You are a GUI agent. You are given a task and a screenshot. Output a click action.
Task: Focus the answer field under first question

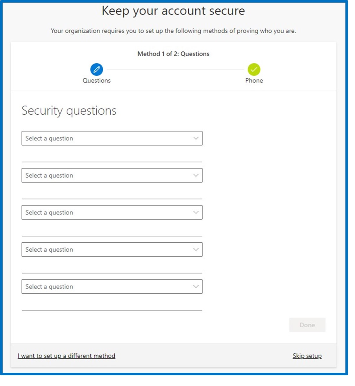112,156
